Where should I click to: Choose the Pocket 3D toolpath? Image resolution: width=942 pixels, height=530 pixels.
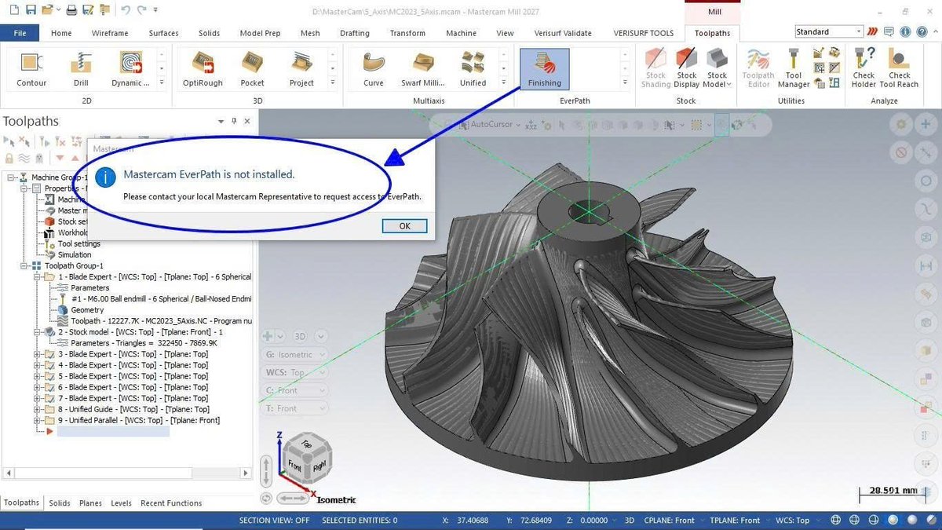252,69
